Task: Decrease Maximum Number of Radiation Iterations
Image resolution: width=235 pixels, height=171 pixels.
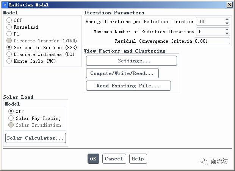Action: coord(227,34)
